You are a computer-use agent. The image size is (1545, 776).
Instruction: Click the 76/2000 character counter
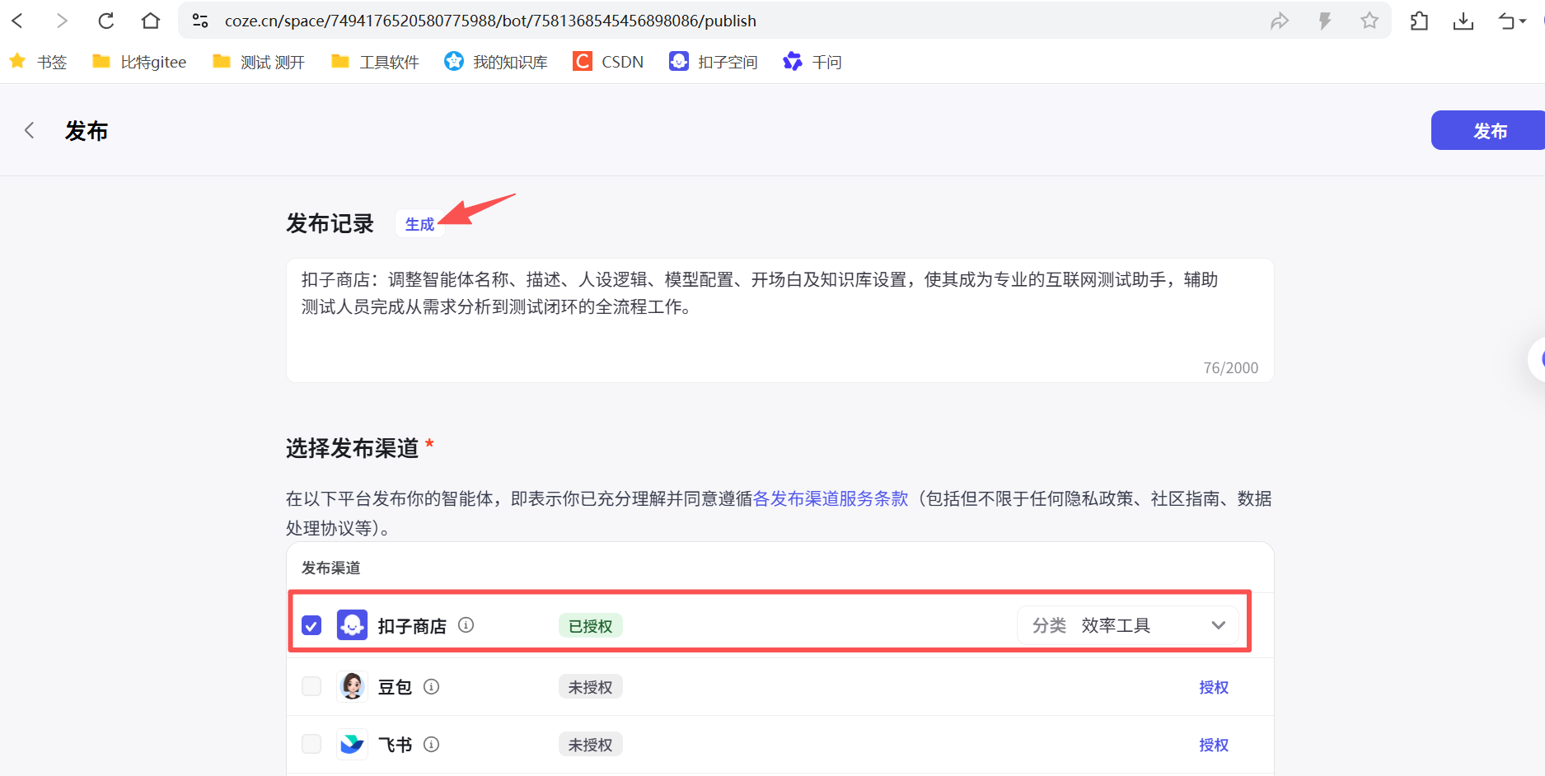click(1231, 367)
